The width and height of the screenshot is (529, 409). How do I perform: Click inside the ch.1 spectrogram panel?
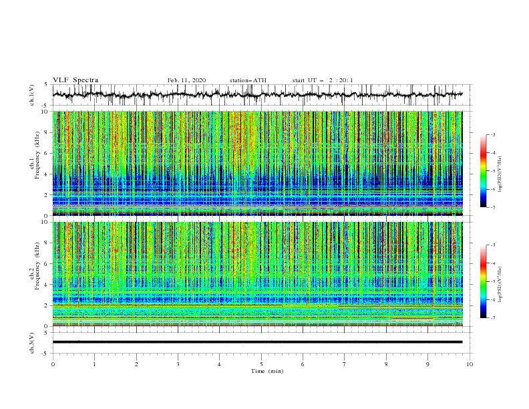click(257, 163)
